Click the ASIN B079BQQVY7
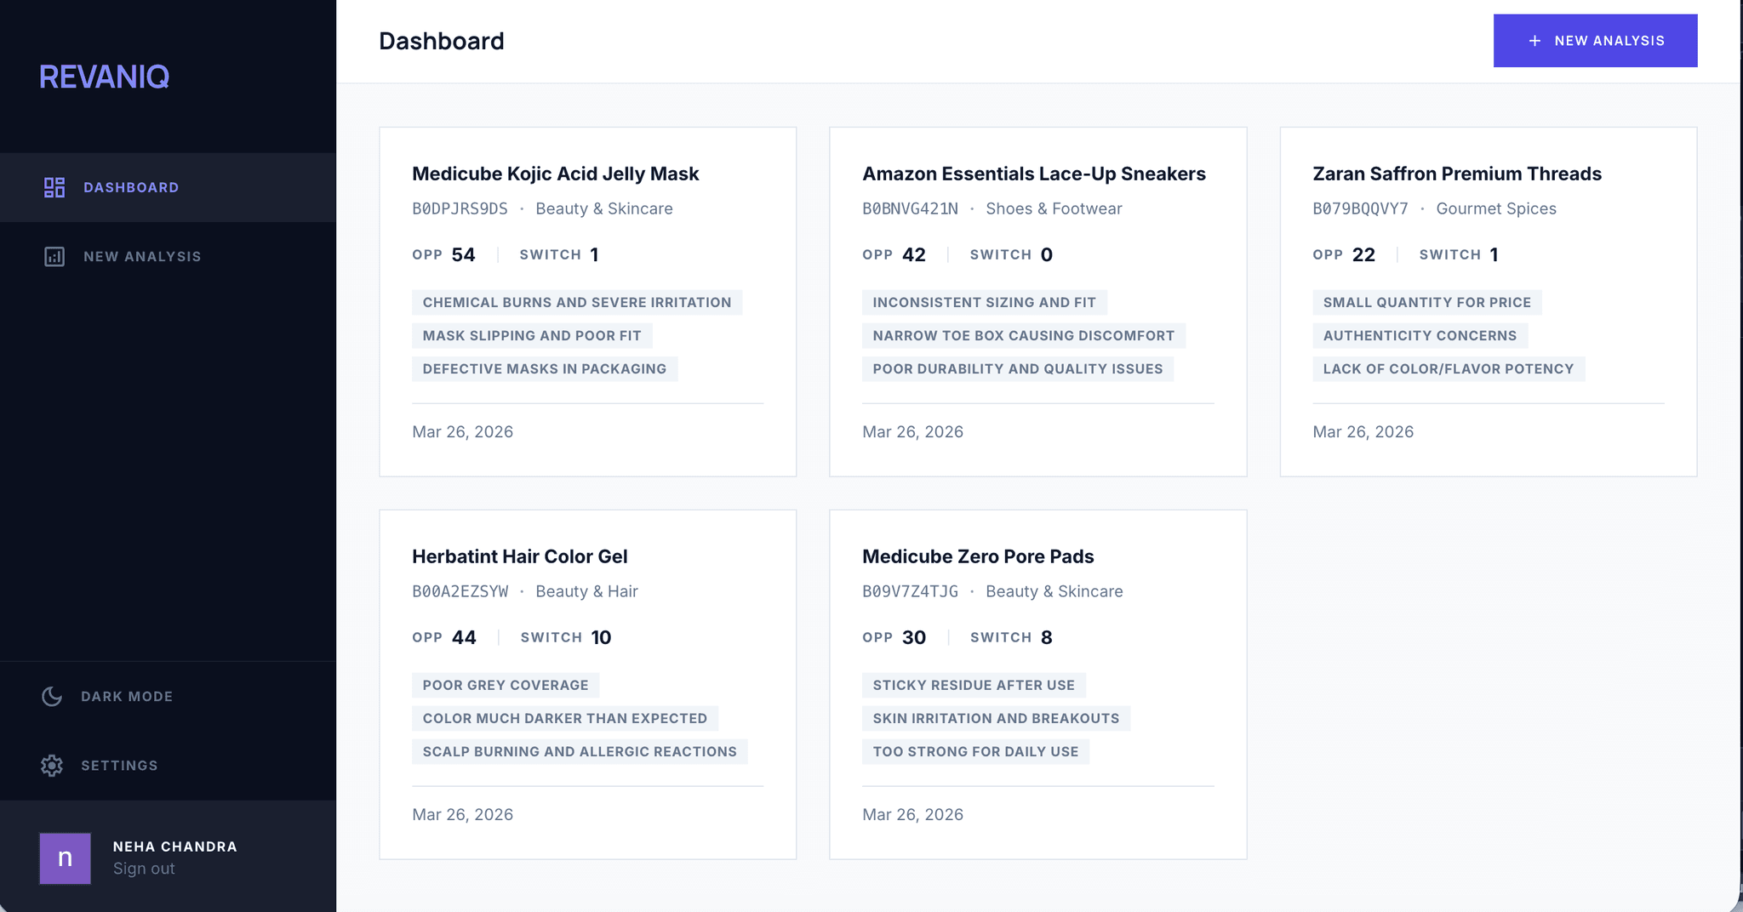Image resolution: width=1743 pixels, height=912 pixels. [x=1360, y=208]
